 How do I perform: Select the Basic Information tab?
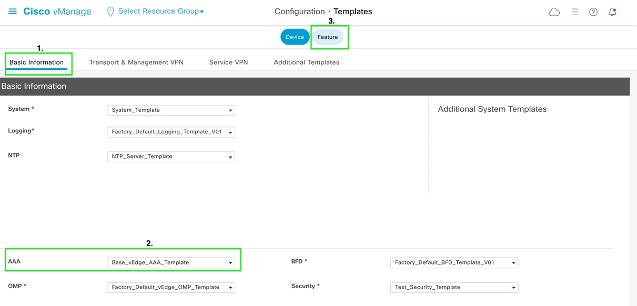coord(36,62)
